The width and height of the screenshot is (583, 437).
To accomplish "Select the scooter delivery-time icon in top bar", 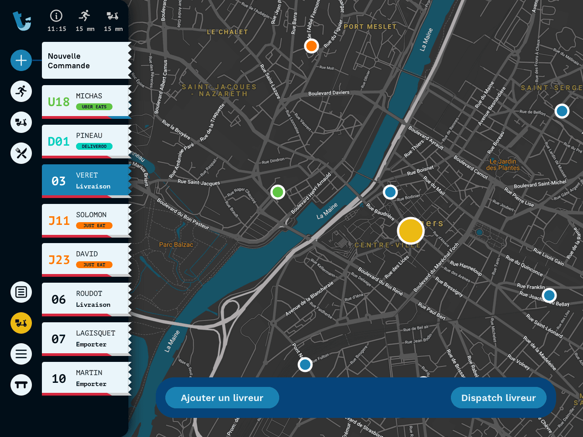I will click(x=113, y=16).
